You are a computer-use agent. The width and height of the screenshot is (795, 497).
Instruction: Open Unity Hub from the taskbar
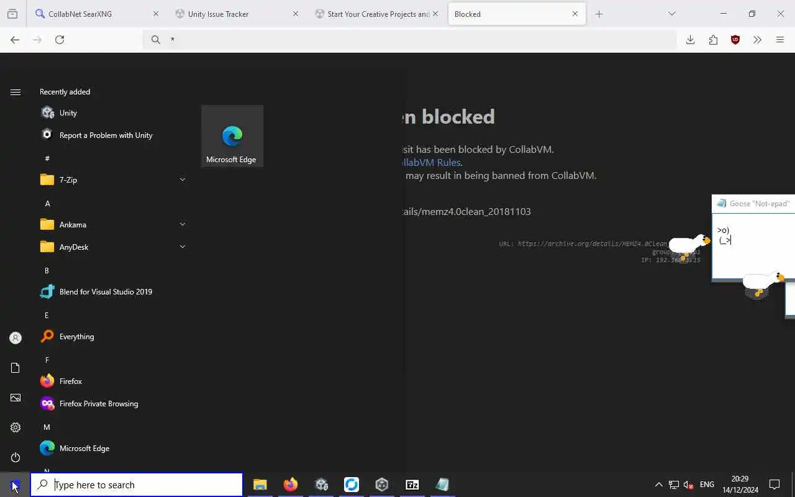click(x=321, y=485)
